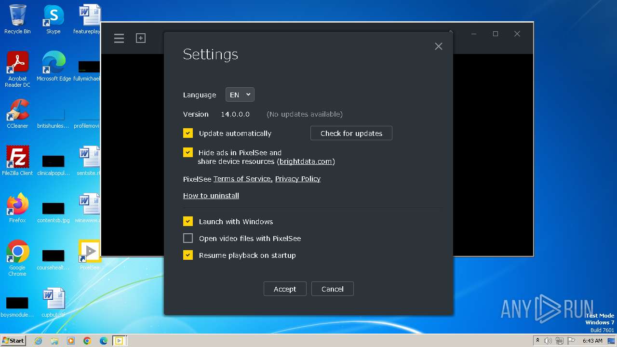Open Chrome from the taskbar
The image size is (617, 347).
click(87, 341)
